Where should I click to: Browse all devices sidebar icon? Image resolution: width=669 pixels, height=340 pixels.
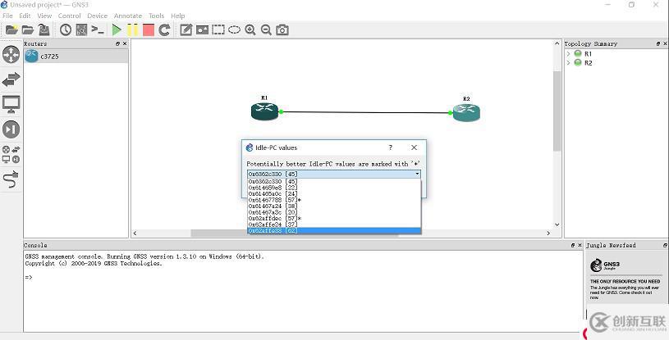11,154
